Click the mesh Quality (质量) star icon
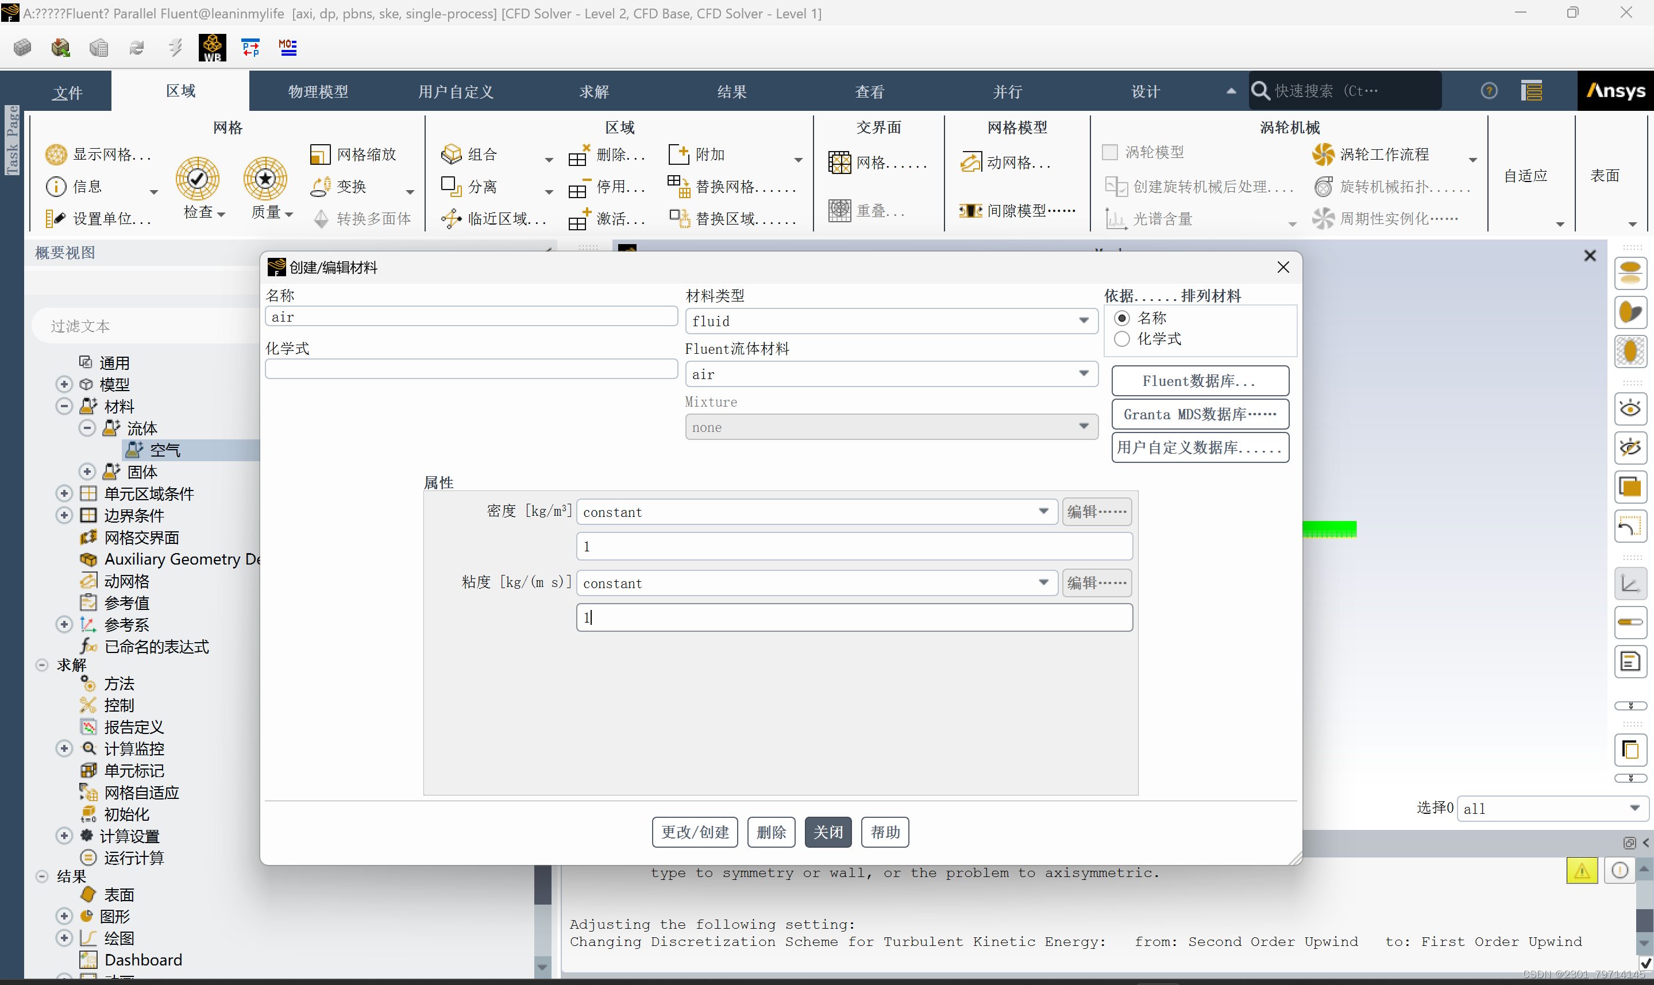Viewport: 1654px width, 985px height. point(265,178)
